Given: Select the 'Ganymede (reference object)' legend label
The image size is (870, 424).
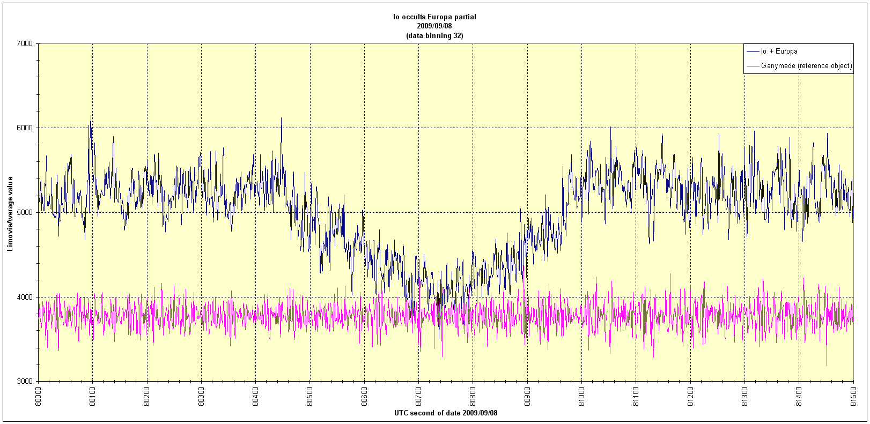Looking at the screenshot, I should pyautogui.click(x=806, y=66).
